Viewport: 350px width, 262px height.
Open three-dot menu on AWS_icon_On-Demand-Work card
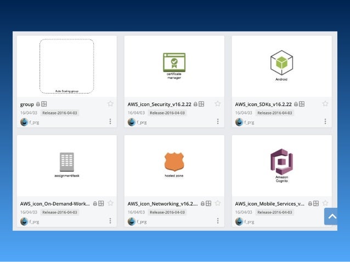[110, 221]
